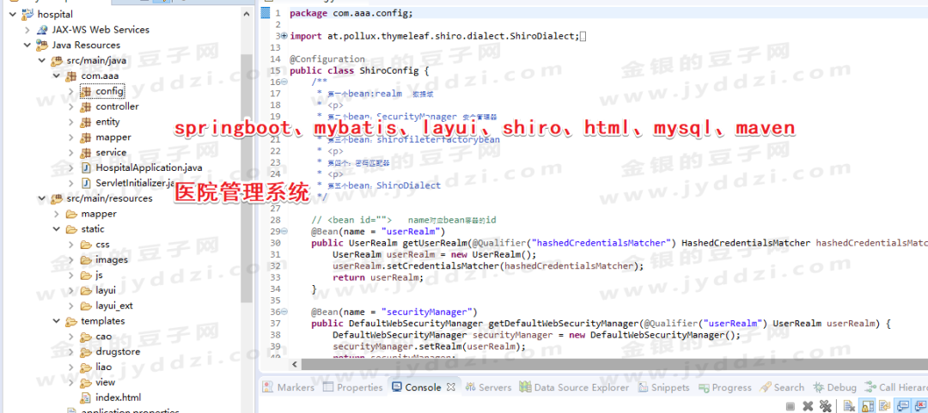The image size is (928, 413).
Task: Select the mapper folder under src/main/resources
Action: [x=92, y=214]
